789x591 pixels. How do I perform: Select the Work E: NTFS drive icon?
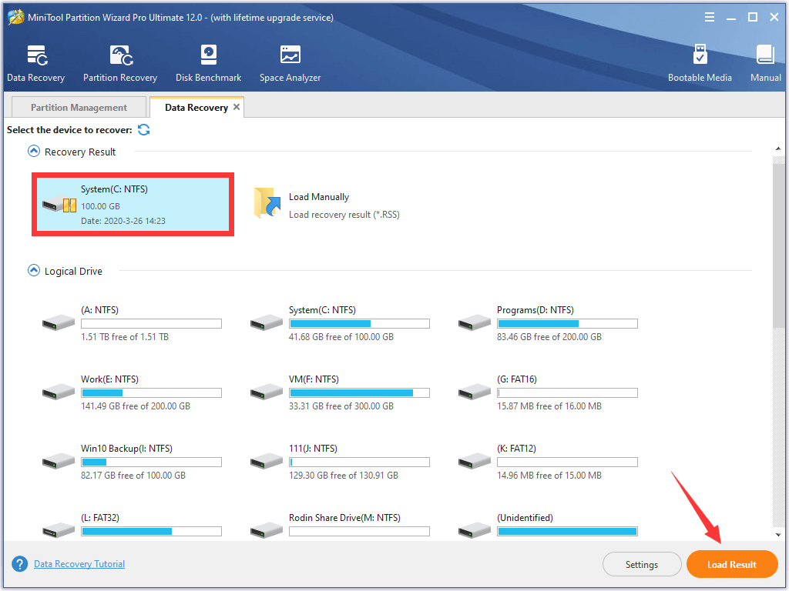click(59, 392)
